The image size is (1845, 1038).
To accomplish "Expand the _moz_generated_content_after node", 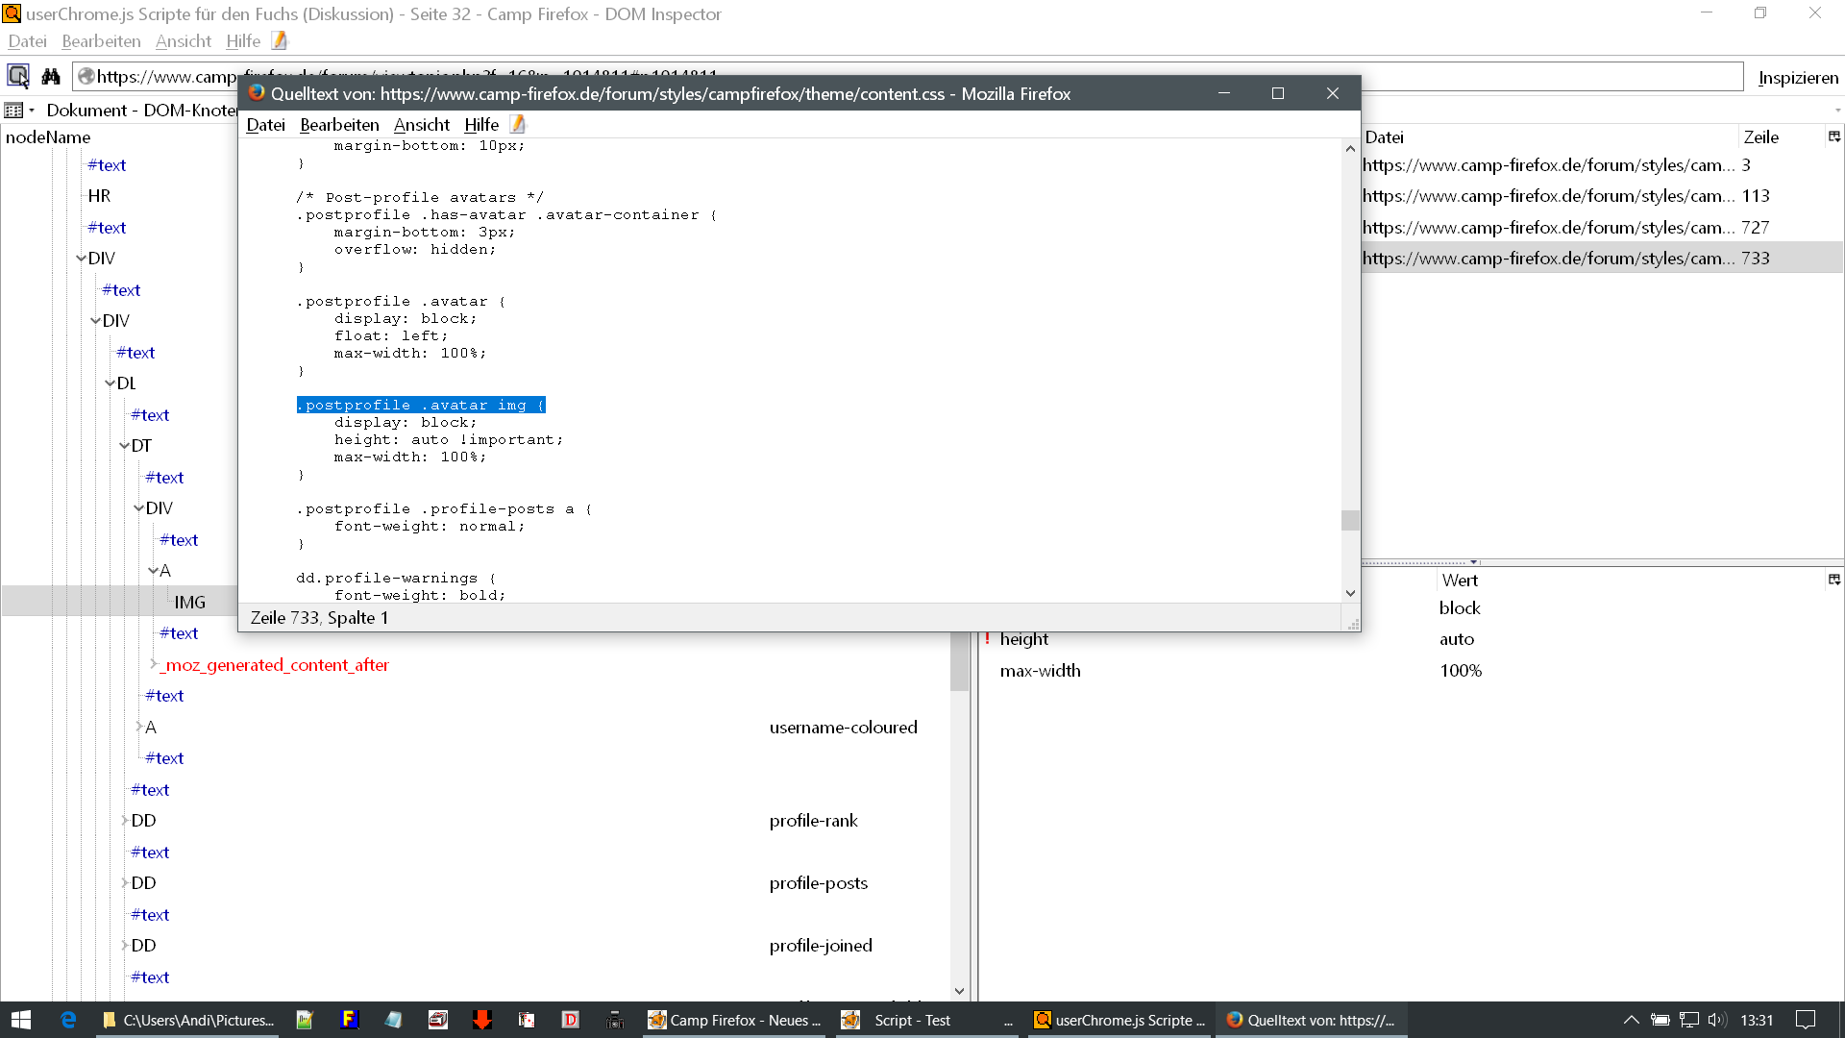I will coord(154,664).
